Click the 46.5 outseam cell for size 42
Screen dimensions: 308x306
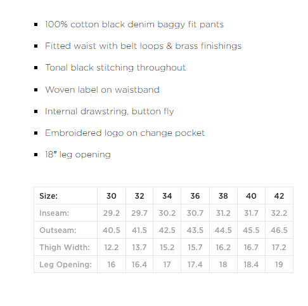(279, 230)
